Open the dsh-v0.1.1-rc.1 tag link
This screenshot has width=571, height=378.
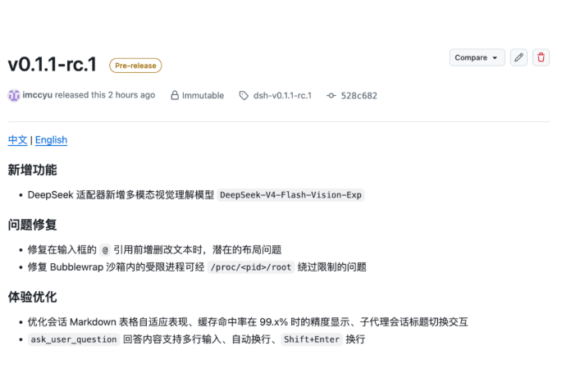(282, 95)
